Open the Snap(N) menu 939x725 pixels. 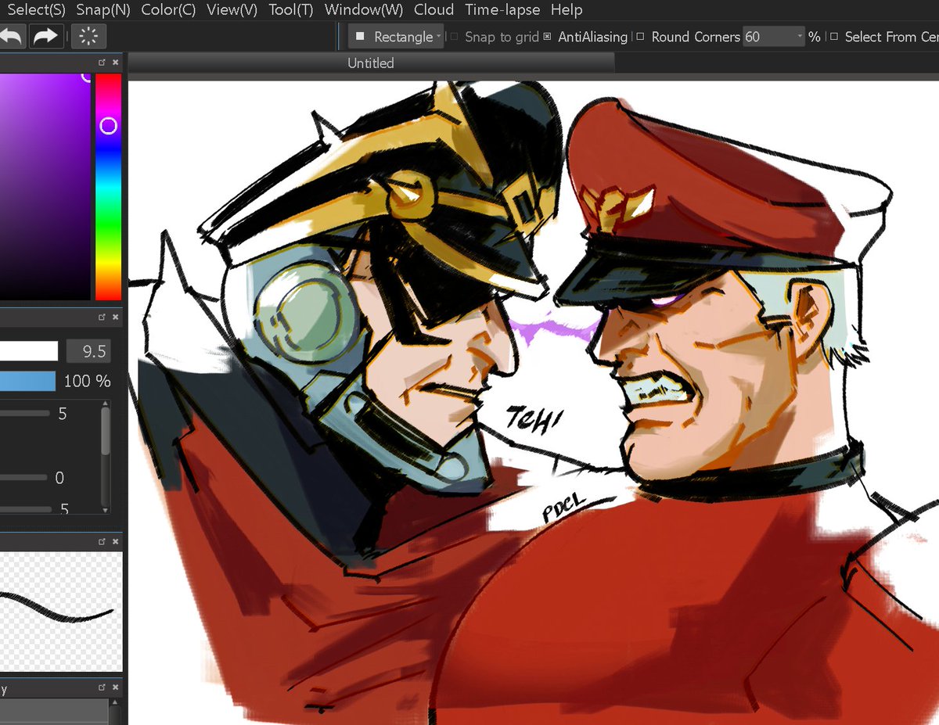[x=103, y=10]
